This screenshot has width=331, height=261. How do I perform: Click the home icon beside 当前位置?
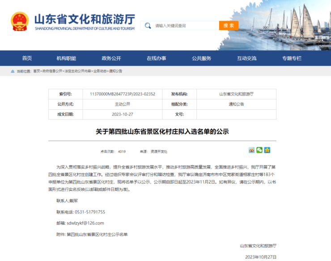coord(13,71)
